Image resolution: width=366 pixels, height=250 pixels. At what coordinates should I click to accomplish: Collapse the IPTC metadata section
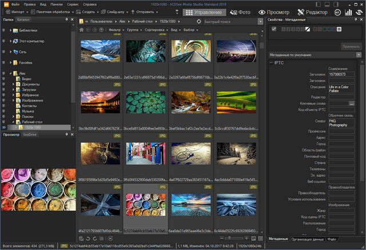[x=271, y=62]
